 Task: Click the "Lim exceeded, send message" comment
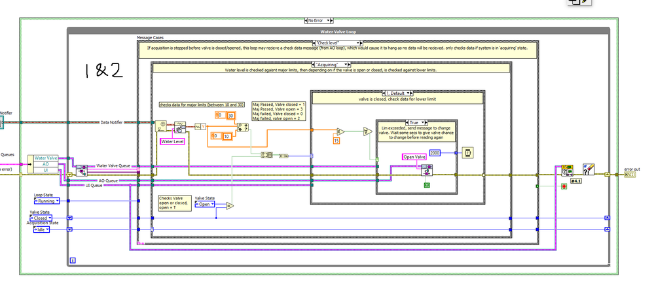(416, 131)
